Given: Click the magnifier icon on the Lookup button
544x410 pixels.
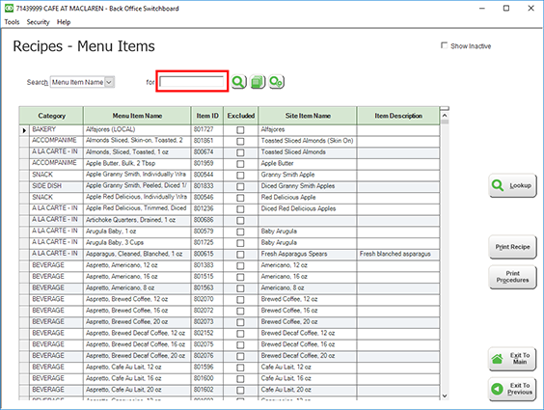Looking at the screenshot, I should point(498,185).
